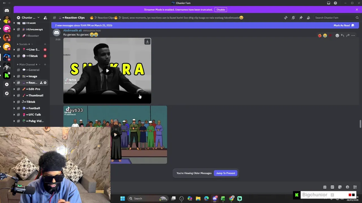Viewport: 362px width, 203px height.
Task: Open the help question mark icon
Action: point(335,3)
